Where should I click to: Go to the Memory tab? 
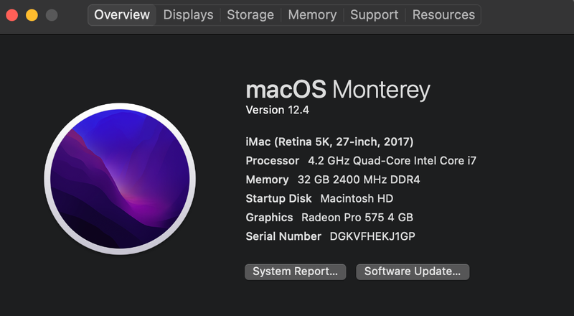tap(312, 14)
